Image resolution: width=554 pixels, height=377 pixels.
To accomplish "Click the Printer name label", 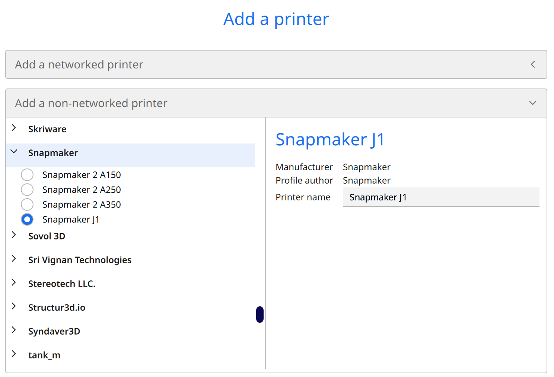I will point(303,197).
